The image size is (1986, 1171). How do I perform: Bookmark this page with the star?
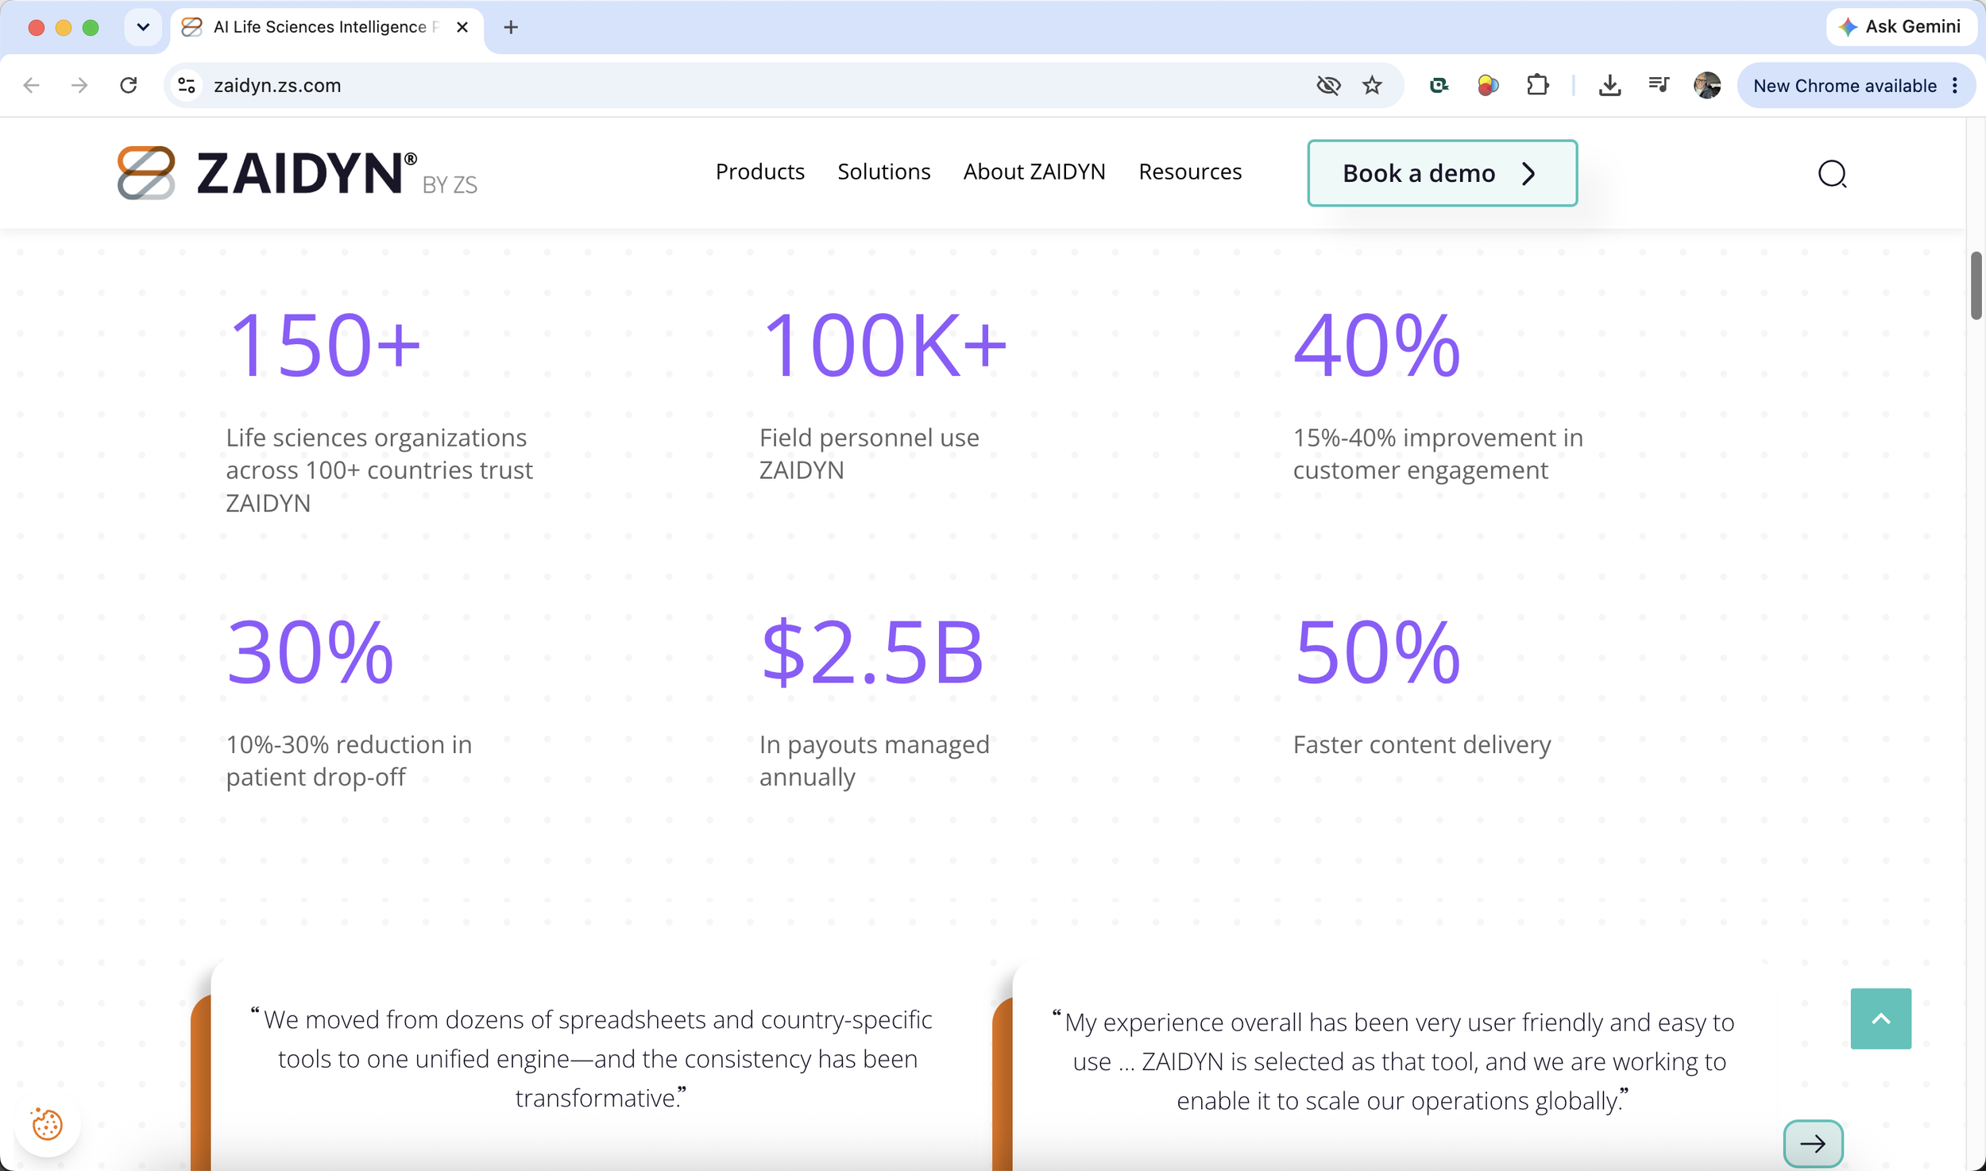click(1372, 85)
